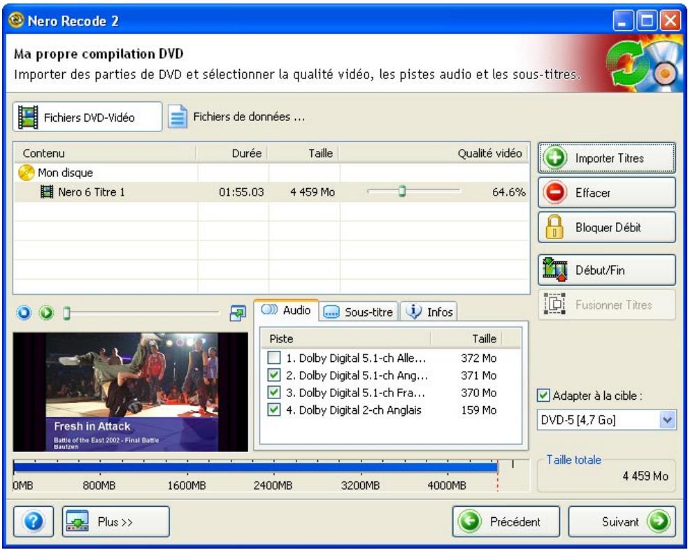
Task: Click the 4 459 Mo Taille totale value
Action: click(x=645, y=476)
